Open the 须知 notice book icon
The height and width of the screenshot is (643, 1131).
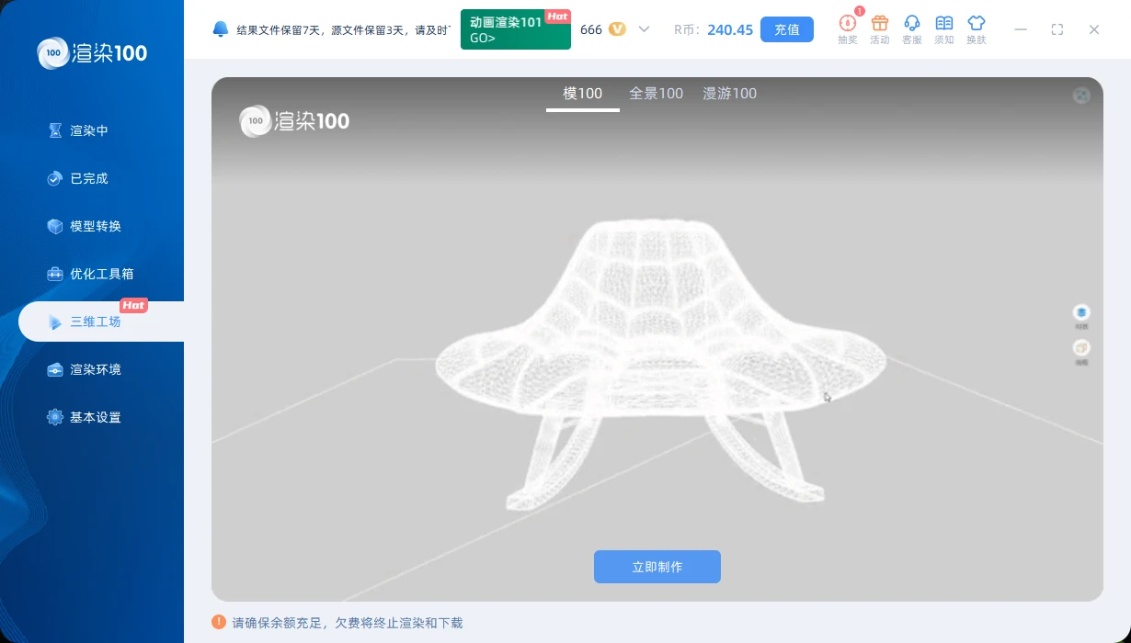click(944, 28)
